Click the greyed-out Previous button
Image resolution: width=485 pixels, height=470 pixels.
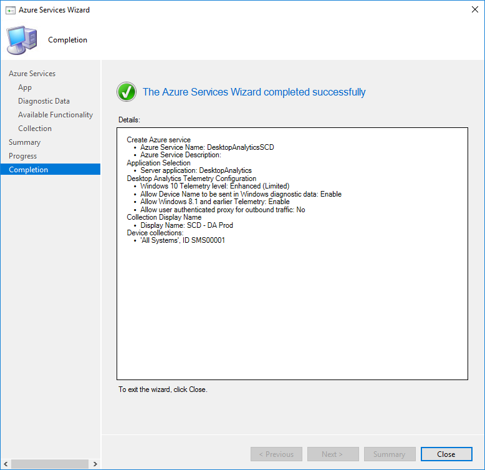276,454
